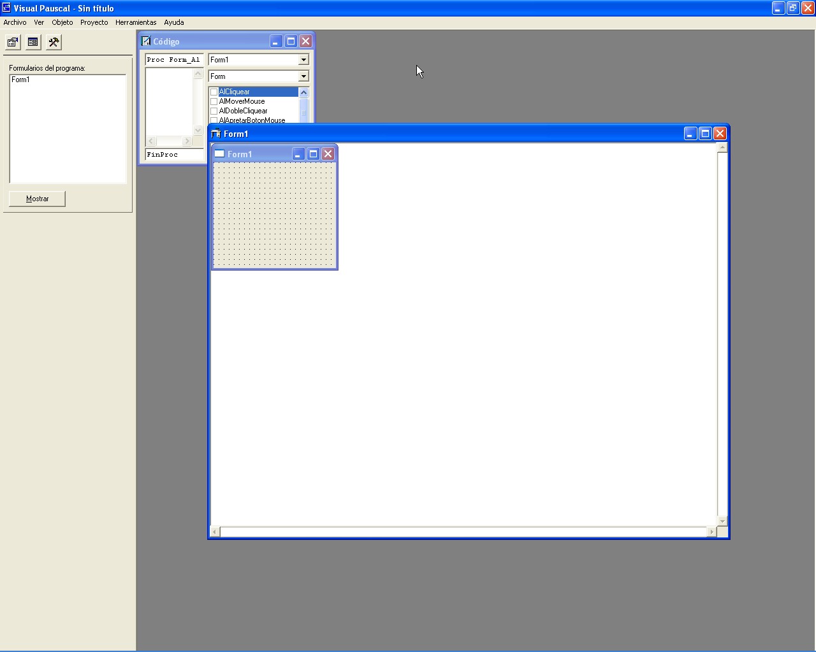
Task: Check the AlDobleCliquear event checkbox
Action: coord(214,111)
